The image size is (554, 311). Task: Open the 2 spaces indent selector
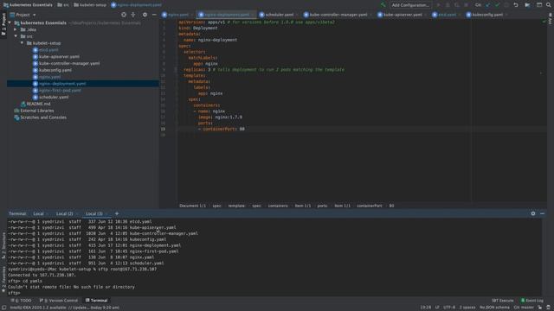pyautogui.click(x=467, y=308)
